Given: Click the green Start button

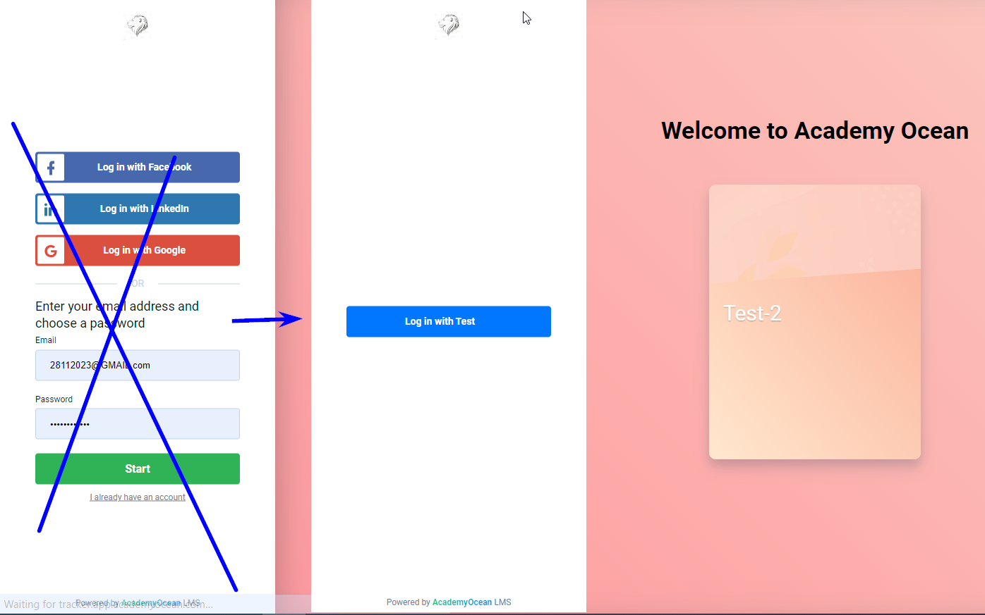Looking at the screenshot, I should [138, 469].
